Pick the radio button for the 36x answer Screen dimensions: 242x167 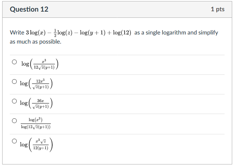[x=15, y=101]
